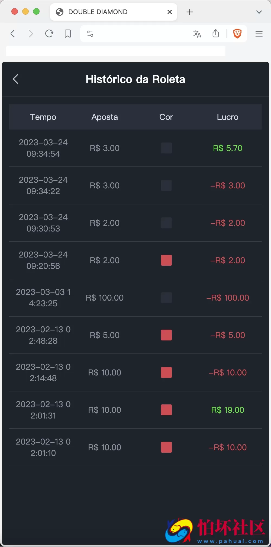Viewport: 271px width, 547px height.
Task: Click the dark color swatch for the 09:34:54 bet
Action: coord(166,148)
